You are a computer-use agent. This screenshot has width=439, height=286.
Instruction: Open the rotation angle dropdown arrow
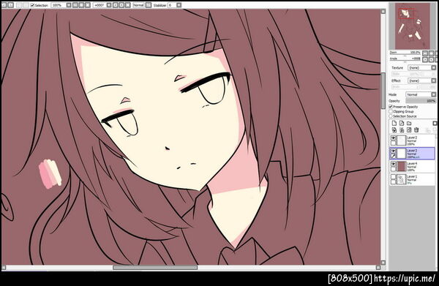click(110, 5)
